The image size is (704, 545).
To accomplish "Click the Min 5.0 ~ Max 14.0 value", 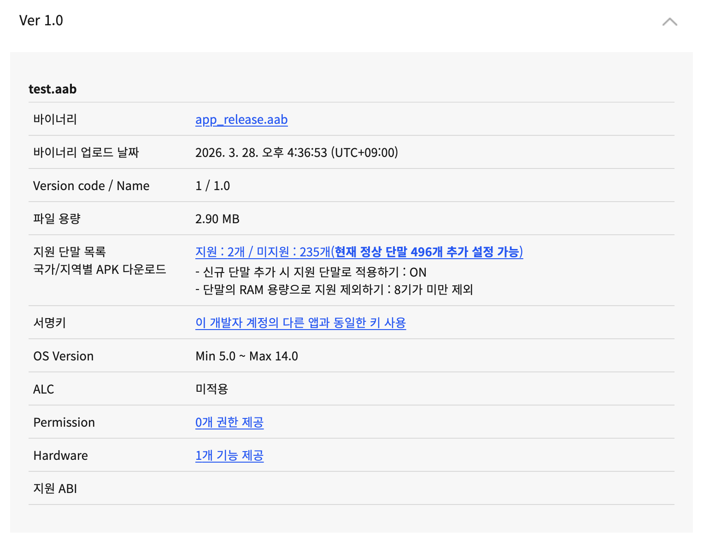I will click(x=246, y=356).
